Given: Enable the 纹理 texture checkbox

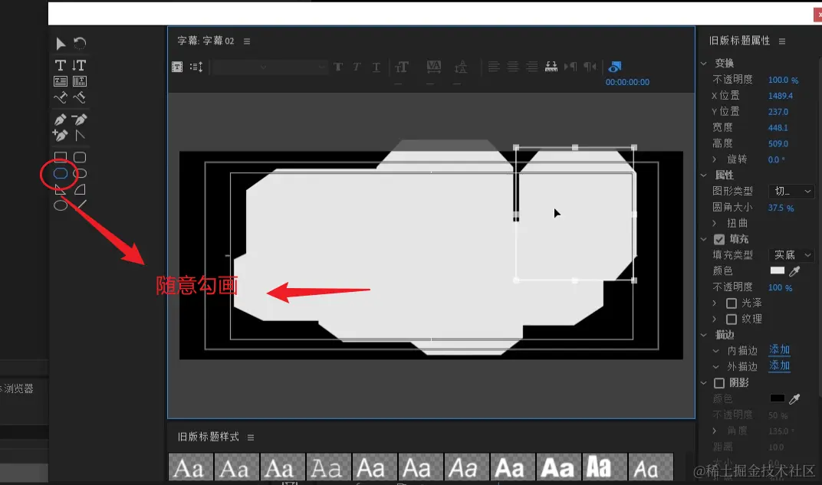Looking at the screenshot, I should 732,319.
